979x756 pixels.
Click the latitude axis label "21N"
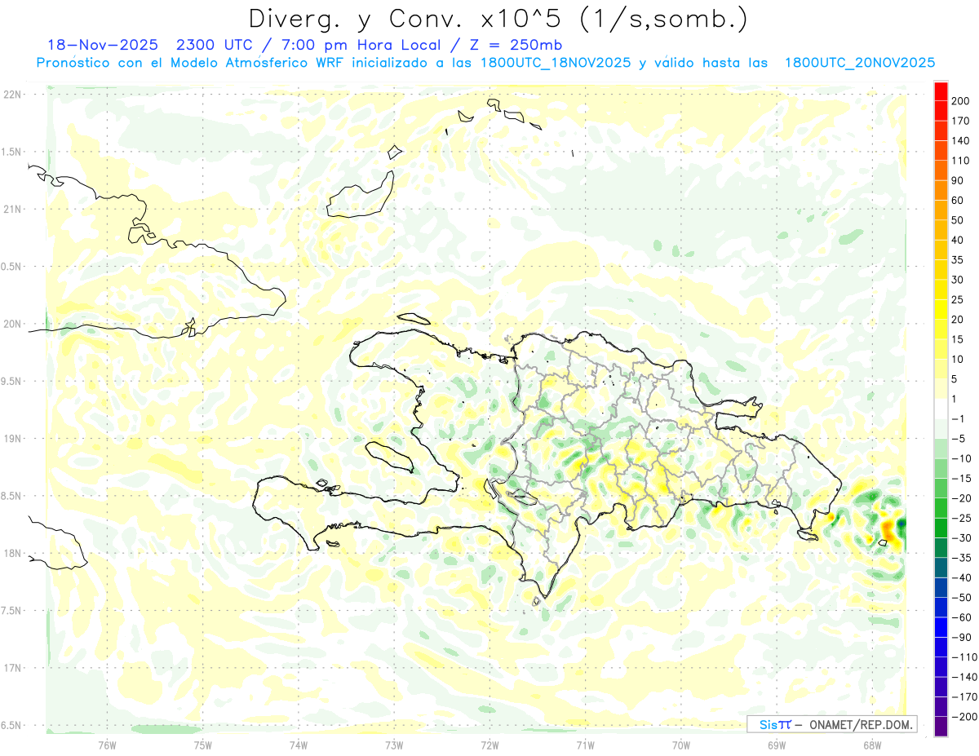tap(11, 210)
